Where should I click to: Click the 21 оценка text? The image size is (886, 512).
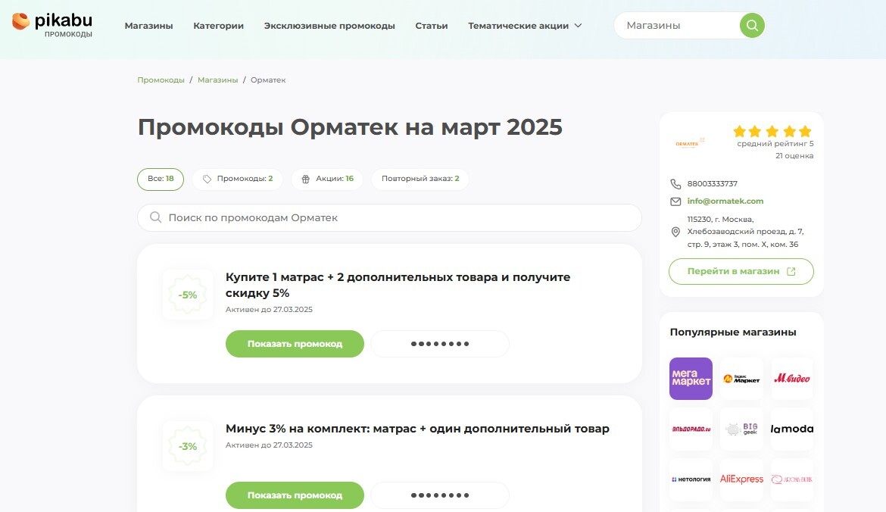pos(794,156)
